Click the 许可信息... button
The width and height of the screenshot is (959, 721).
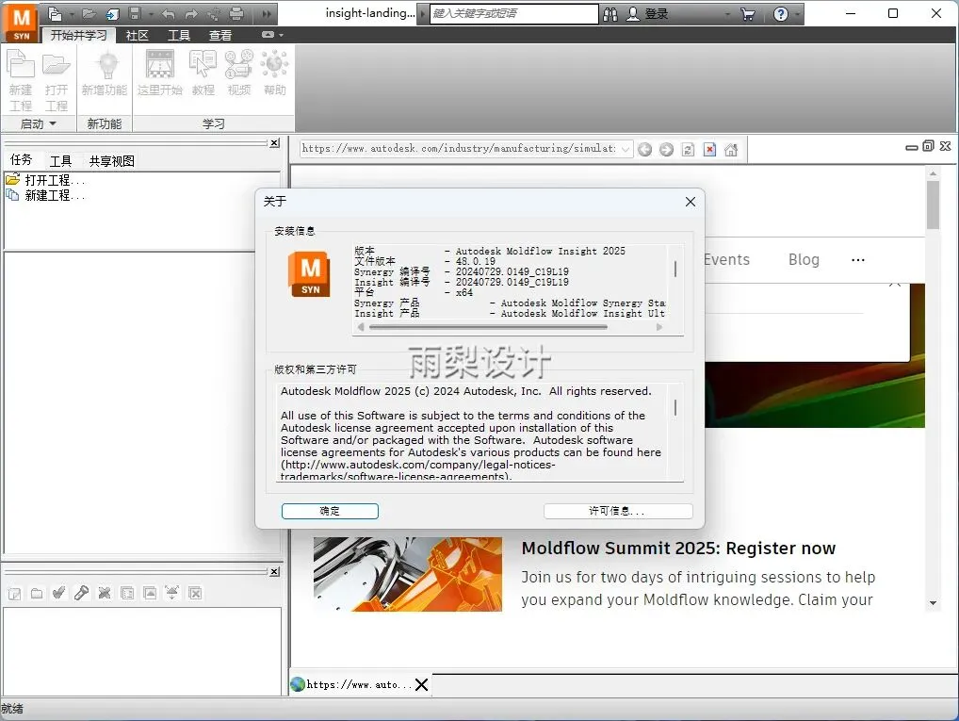pos(618,511)
